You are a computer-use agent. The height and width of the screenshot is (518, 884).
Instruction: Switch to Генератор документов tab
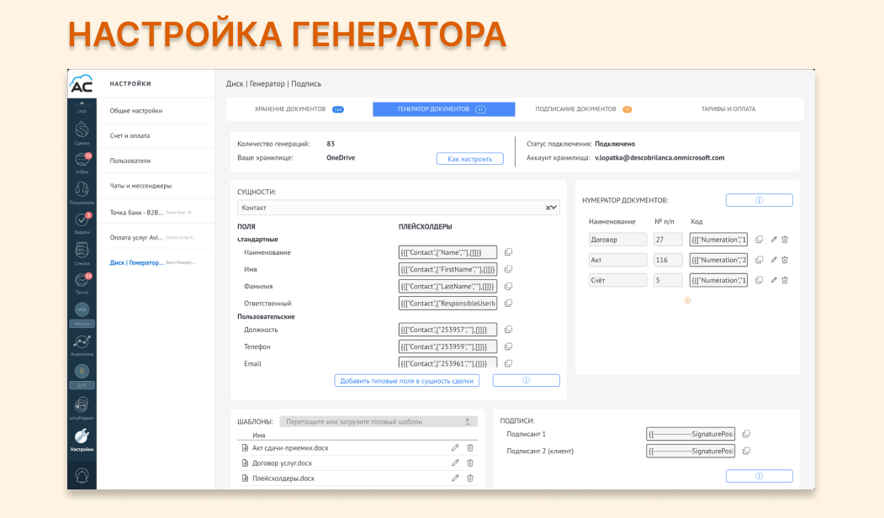pyautogui.click(x=444, y=109)
